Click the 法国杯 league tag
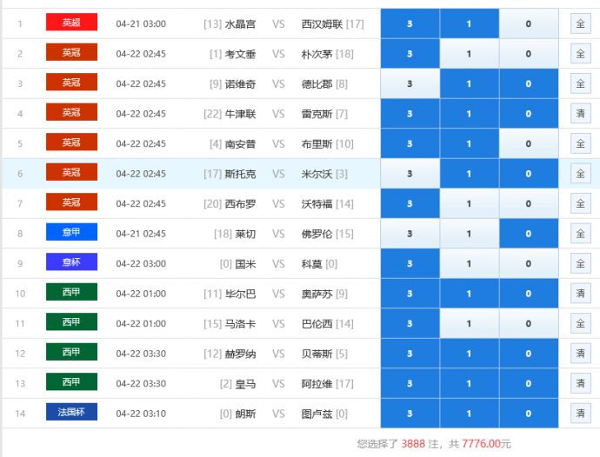600x457 pixels. click(71, 413)
